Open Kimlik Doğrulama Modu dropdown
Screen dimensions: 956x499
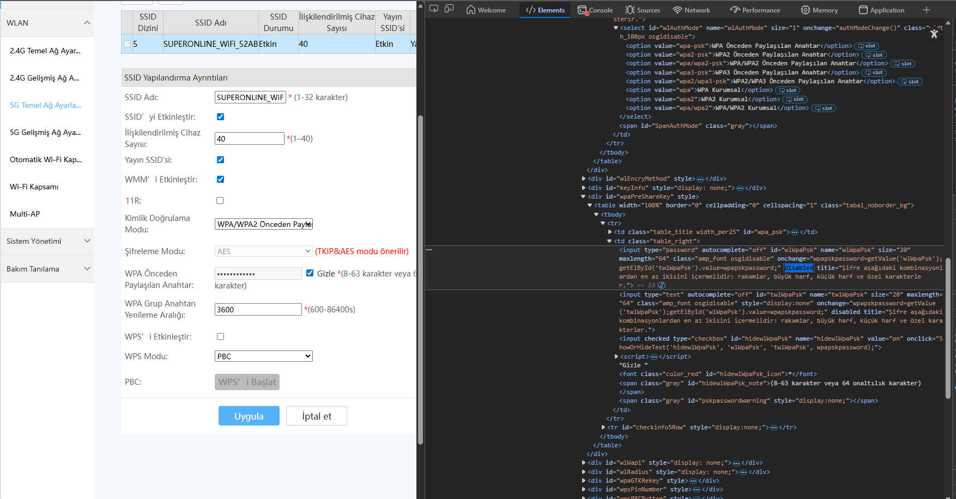(x=264, y=224)
